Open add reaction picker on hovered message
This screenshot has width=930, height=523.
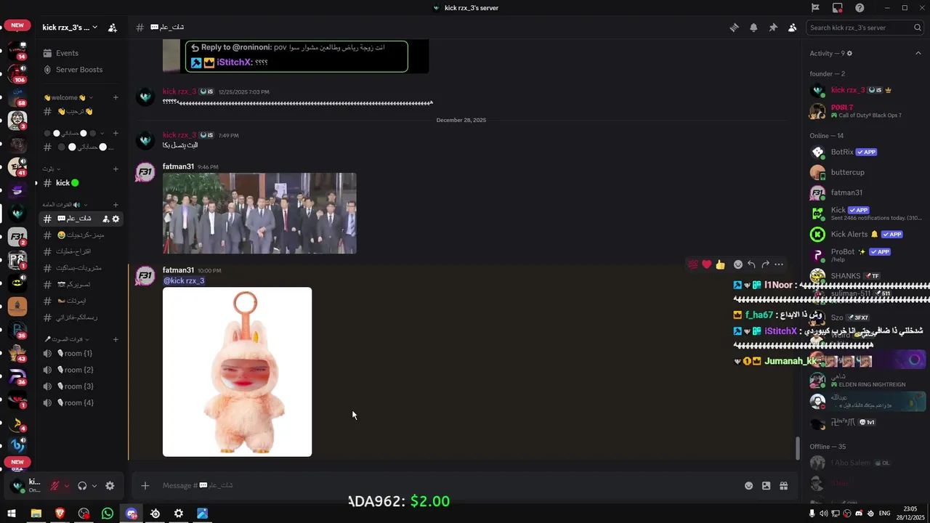738,264
